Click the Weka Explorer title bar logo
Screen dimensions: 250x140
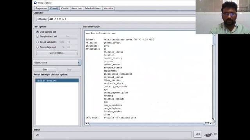tap(35, 3)
